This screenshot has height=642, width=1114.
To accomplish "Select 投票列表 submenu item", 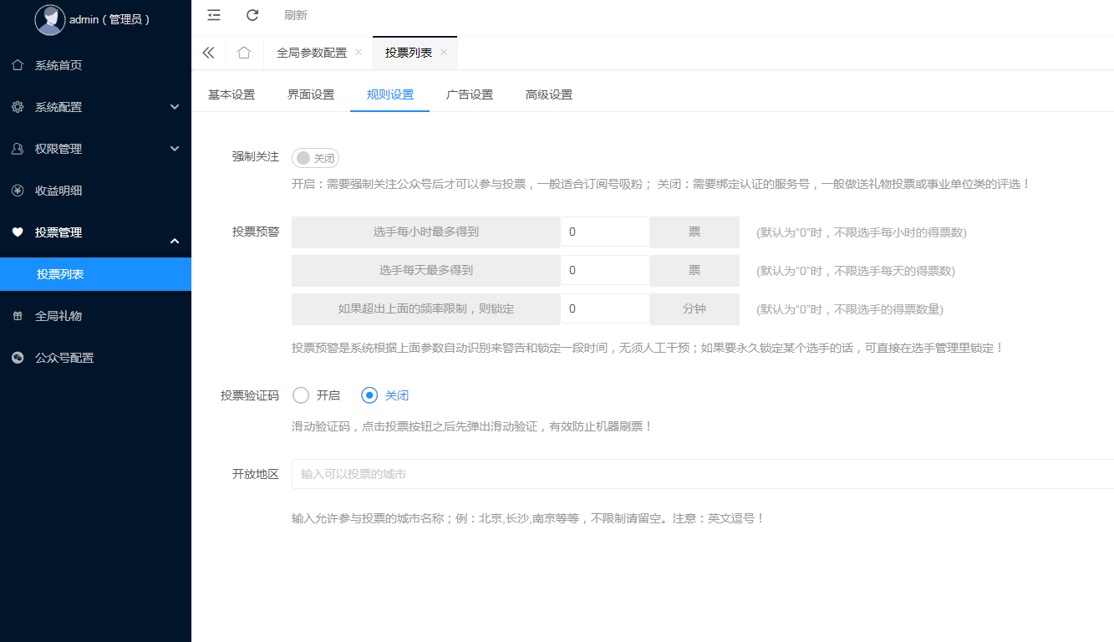I will (x=95, y=274).
